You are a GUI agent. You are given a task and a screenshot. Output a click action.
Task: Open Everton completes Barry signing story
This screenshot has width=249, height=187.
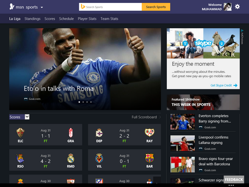[x=215, y=118]
